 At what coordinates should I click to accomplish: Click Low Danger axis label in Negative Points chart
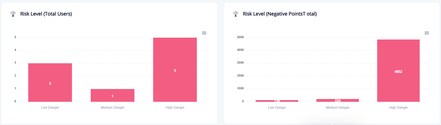(277, 108)
